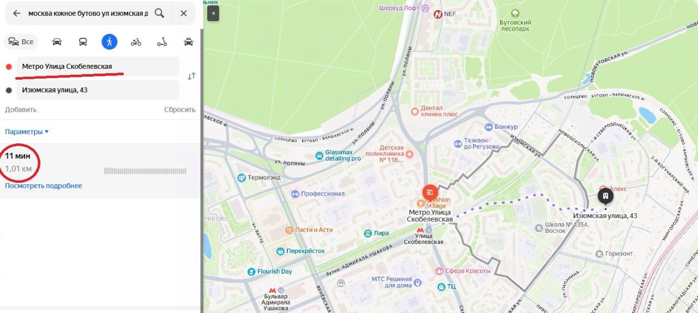Open the Посмотреть подробнее link
698x313 pixels.
(x=44, y=185)
